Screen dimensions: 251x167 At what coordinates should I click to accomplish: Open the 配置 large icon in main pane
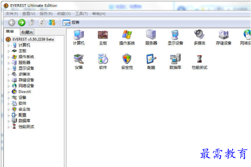point(151,62)
